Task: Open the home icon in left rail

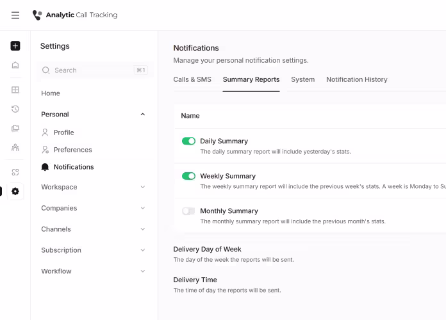Action: pyautogui.click(x=15, y=65)
